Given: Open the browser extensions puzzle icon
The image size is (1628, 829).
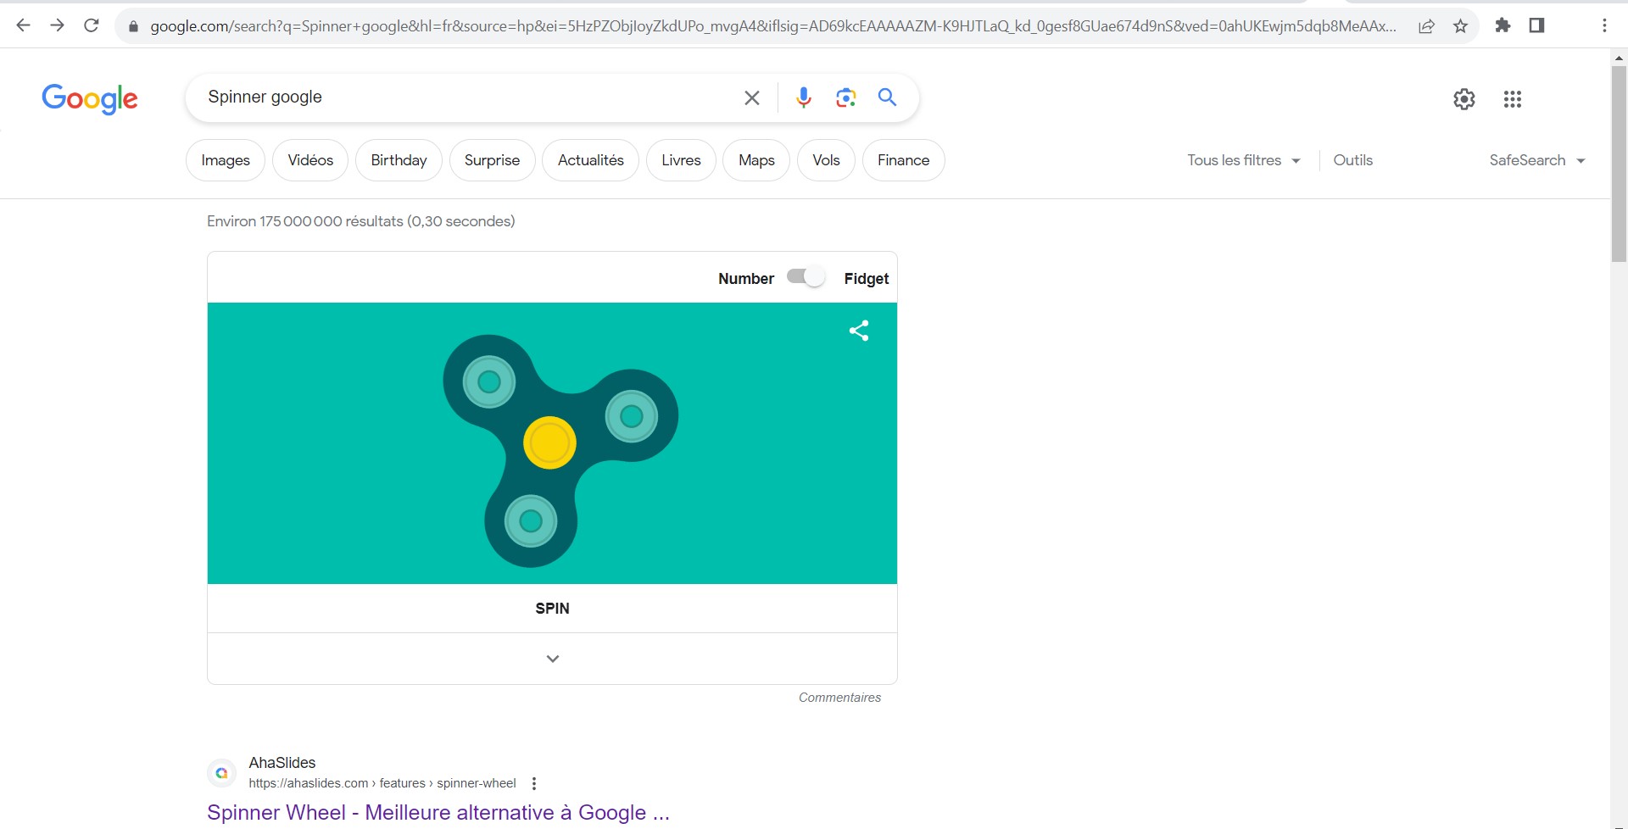Looking at the screenshot, I should [1503, 25].
